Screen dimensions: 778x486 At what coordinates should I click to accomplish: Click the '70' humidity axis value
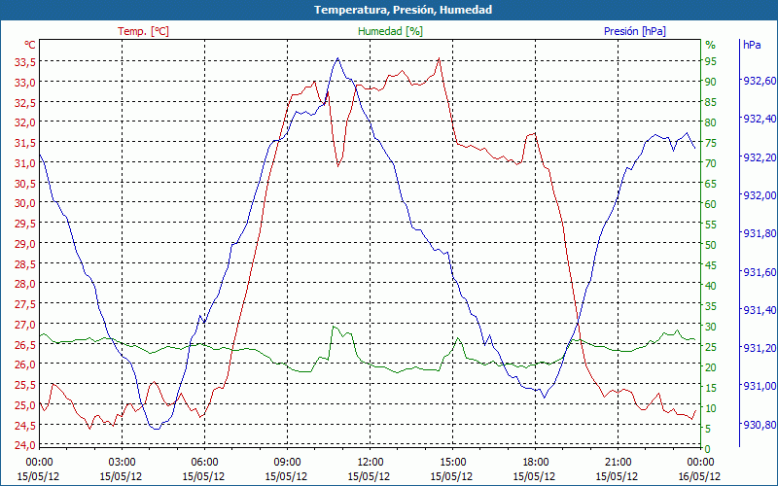711,163
